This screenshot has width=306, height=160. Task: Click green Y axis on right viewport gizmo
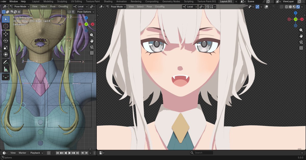pos(296,19)
